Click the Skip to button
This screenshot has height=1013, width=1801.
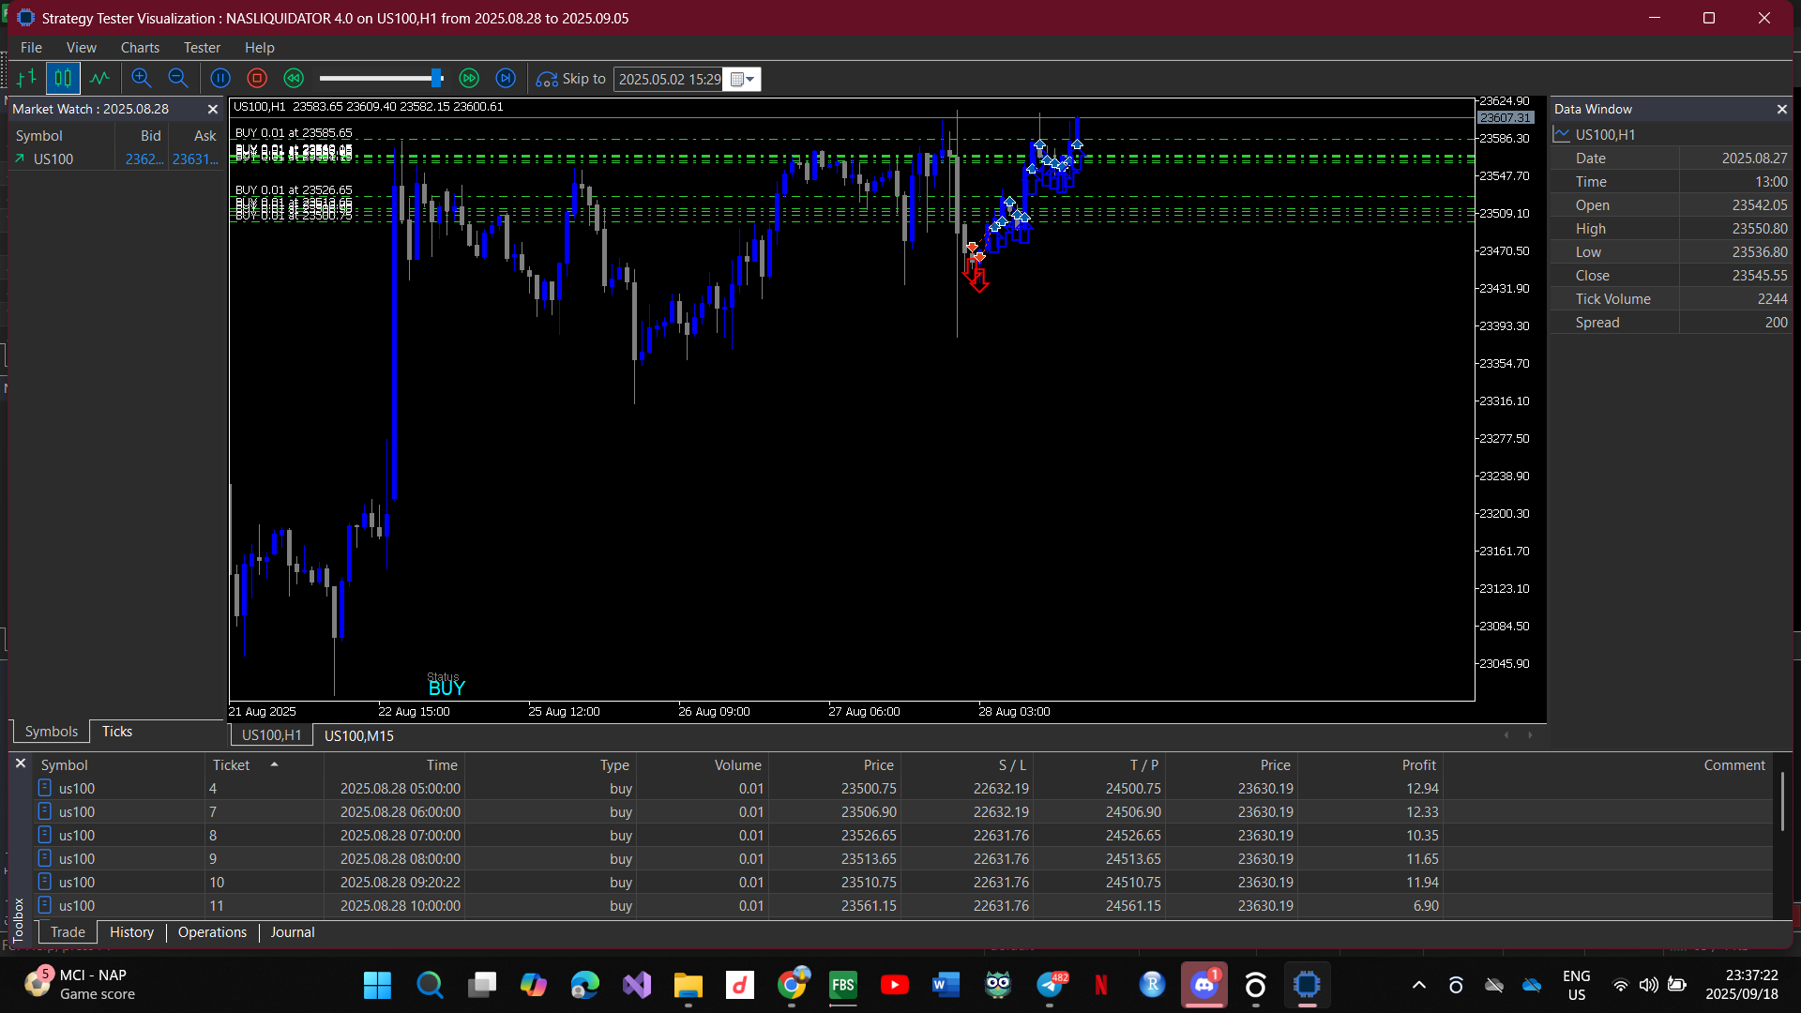571,79
